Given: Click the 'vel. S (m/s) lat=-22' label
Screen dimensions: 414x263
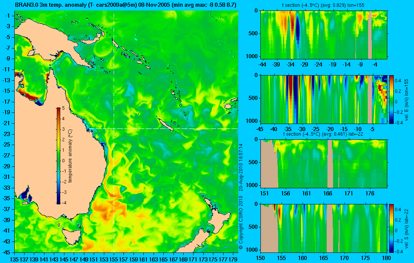Looking at the screenshot, I should [407, 228].
